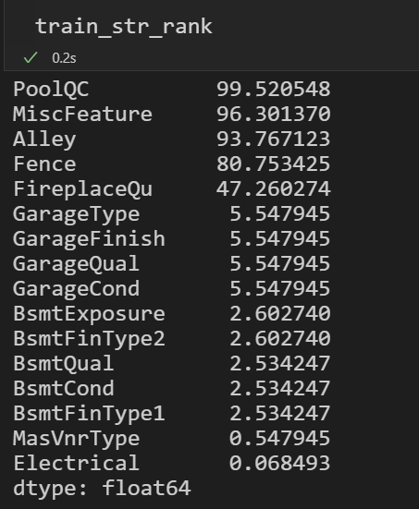Viewport: 419px width, 509px height.
Task: Click the BsmtFinType2 output label
Action: (89, 340)
